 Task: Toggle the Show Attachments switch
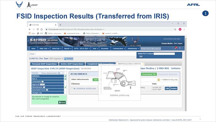point(60,73)
